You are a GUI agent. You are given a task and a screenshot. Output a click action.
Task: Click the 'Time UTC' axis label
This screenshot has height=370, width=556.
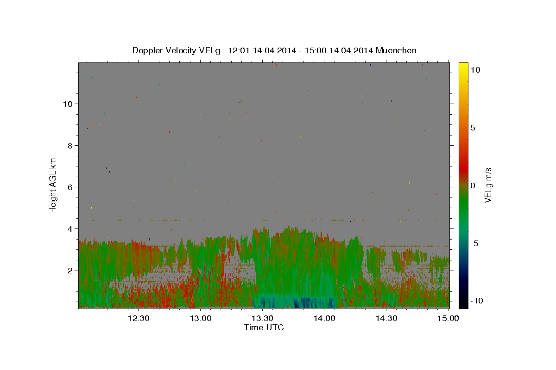click(x=264, y=327)
